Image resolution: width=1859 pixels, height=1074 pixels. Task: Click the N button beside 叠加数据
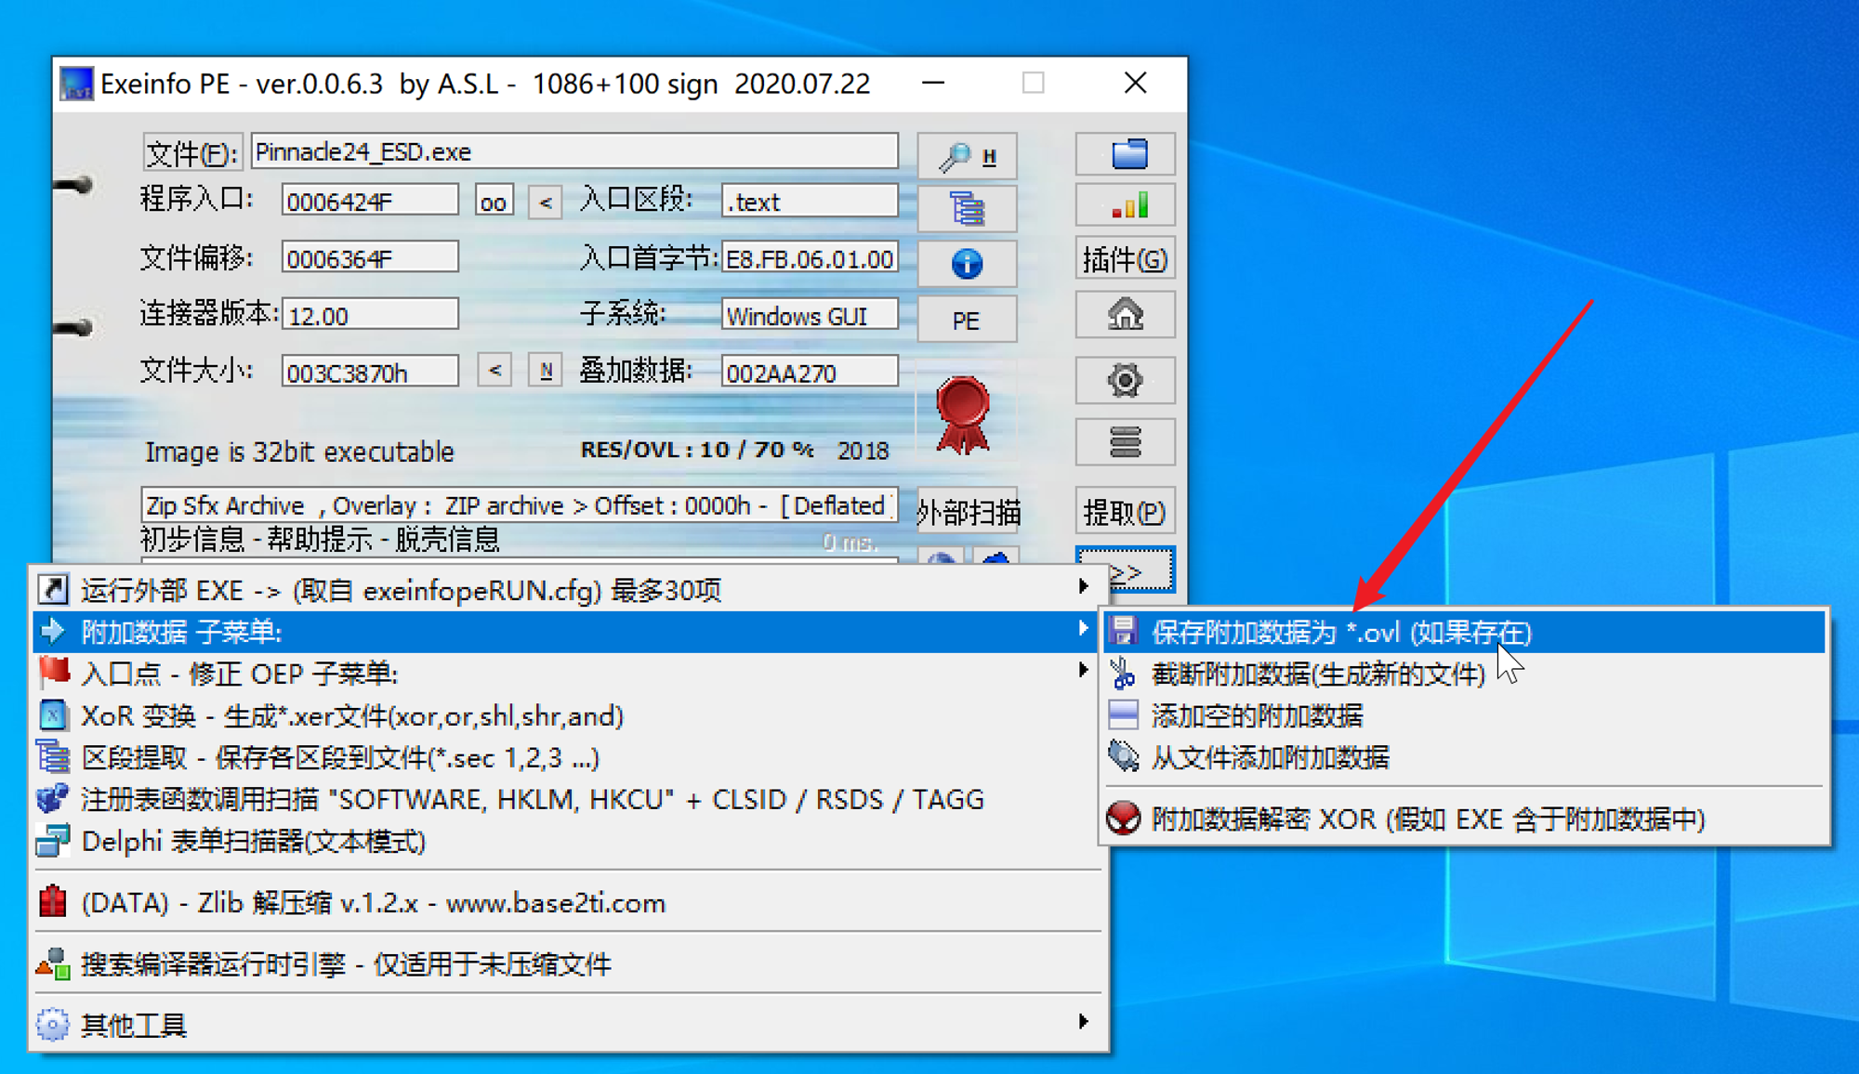[546, 370]
